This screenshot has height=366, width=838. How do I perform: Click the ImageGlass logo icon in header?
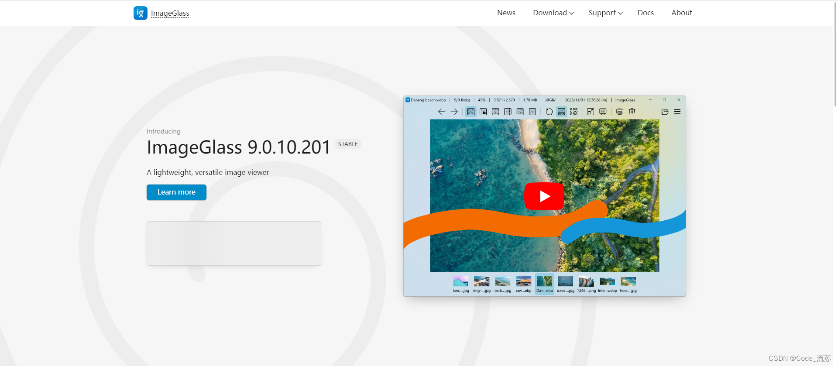[141, 13]
